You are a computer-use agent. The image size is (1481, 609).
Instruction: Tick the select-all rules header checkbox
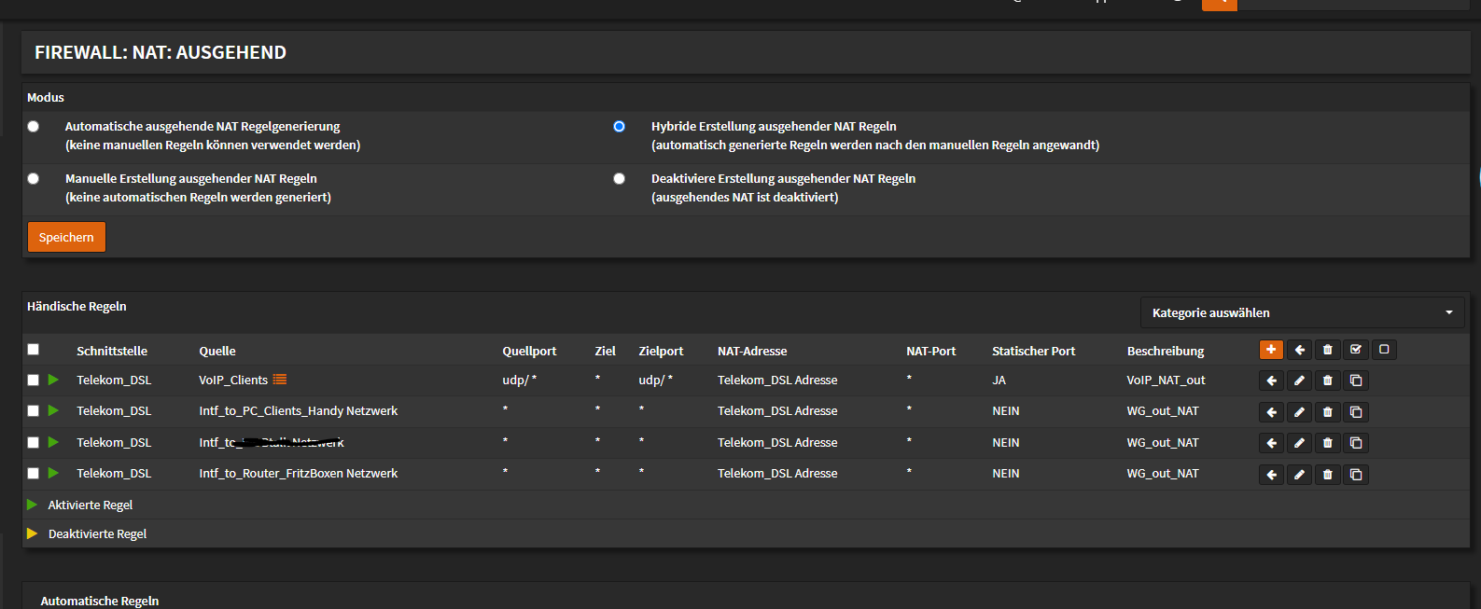pos(34,350)
